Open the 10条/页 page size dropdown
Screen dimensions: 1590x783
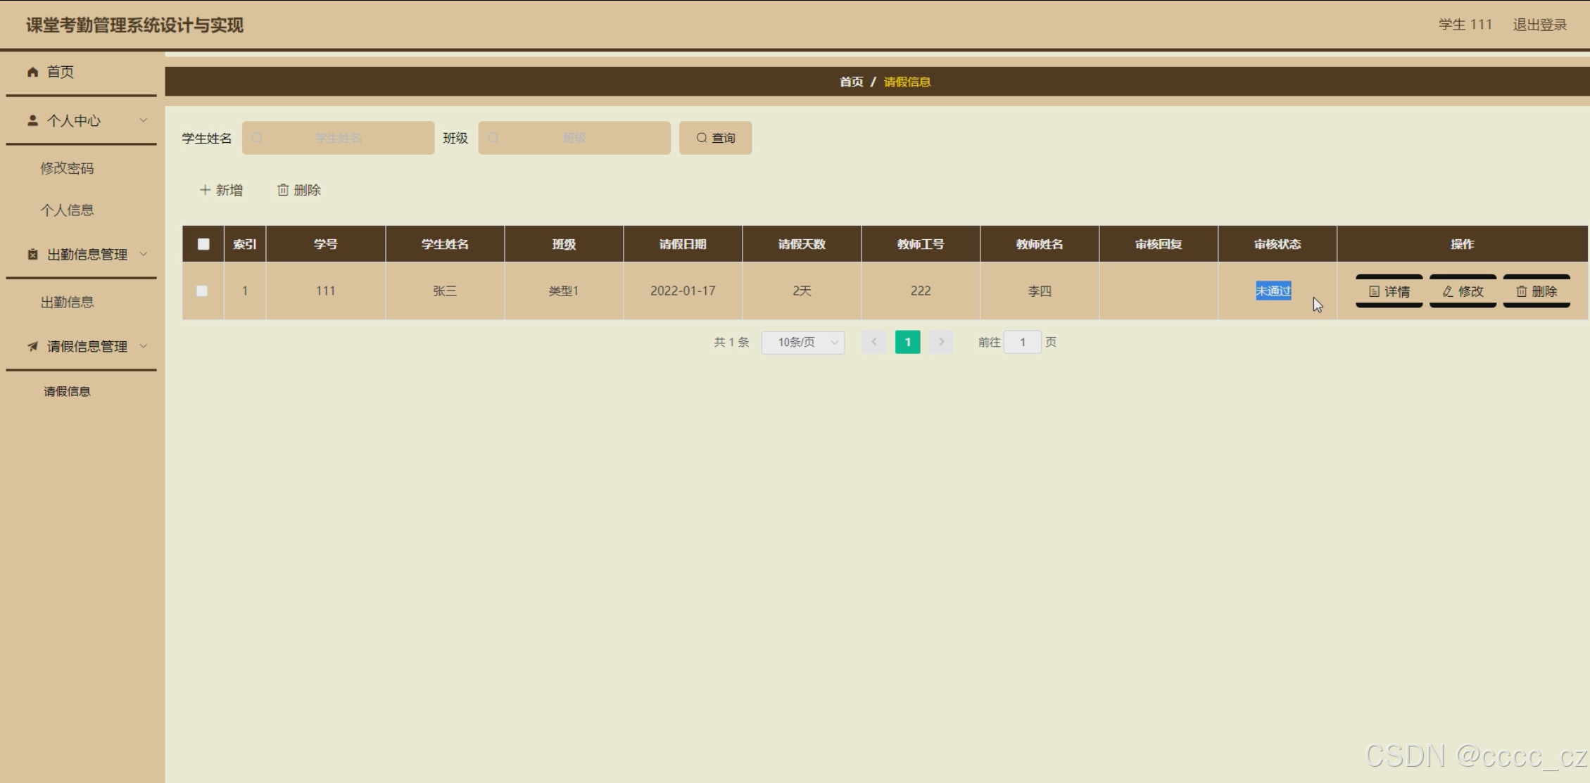(x=803, y=342)
